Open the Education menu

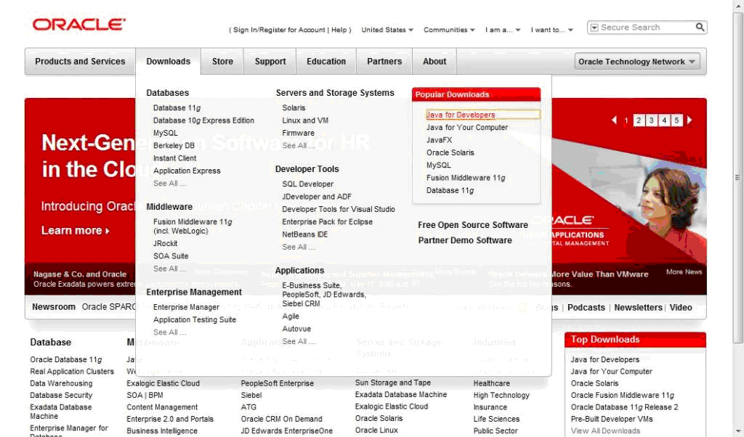pyautogui.click(x=326, y=62)
